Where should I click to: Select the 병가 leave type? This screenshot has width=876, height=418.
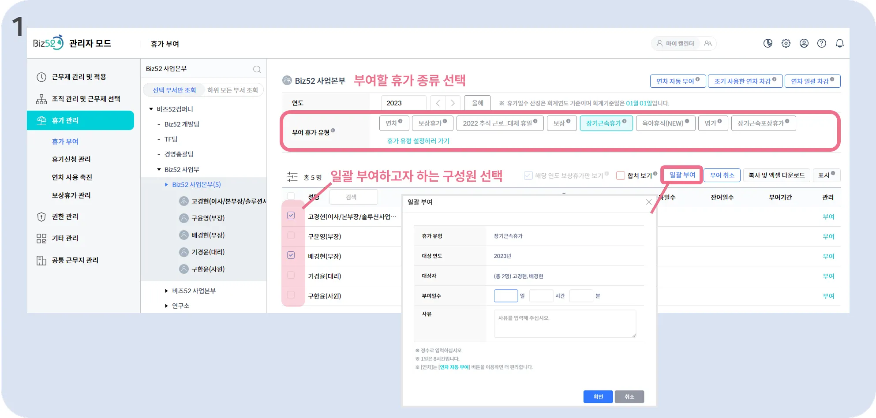(713, 123)
